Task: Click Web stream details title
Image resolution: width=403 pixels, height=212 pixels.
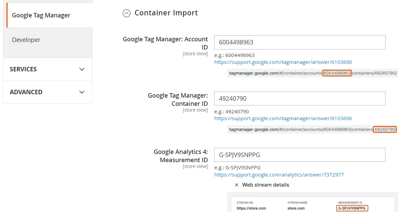Action: tap(265, 185)
